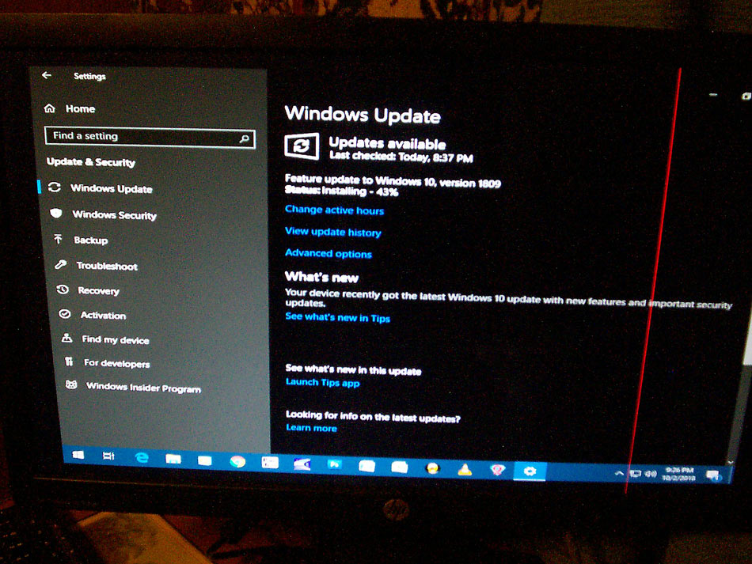The image size is (752, 564).
Task: Click the volume speaker tray icon
Action: 651,474
